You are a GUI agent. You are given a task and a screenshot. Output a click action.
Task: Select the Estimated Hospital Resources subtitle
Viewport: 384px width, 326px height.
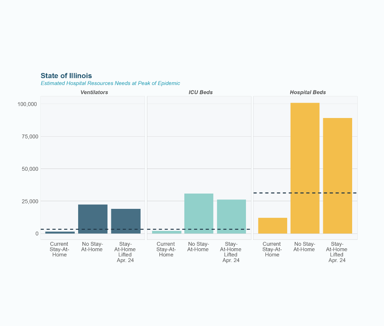[110, 83]
